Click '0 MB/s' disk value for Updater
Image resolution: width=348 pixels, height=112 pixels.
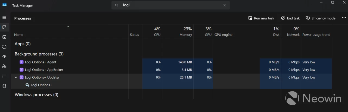274,77
